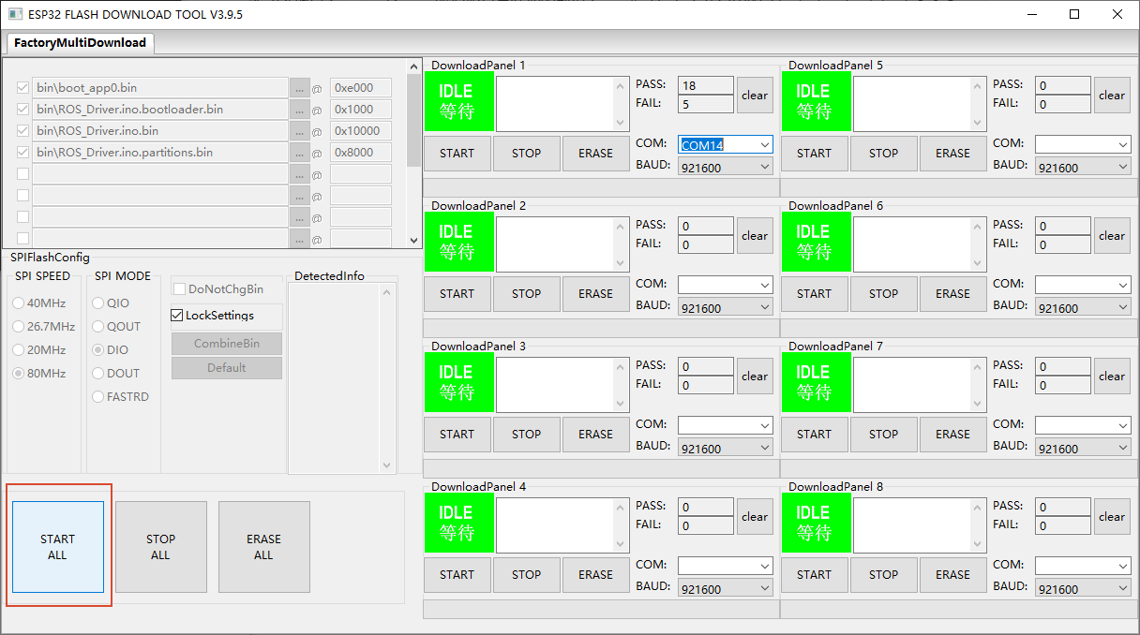
Task: Click the Default button
Action: pyautogui.click(x=226, y=368)
